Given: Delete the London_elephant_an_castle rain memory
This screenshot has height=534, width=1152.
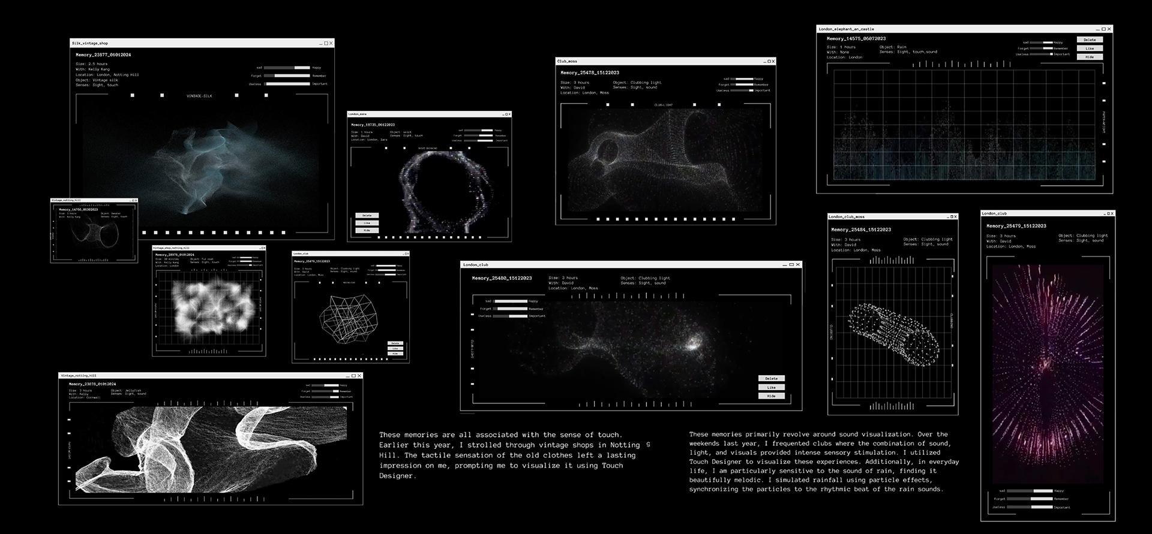Looking at the screenshot, I should pos(1090,40).
